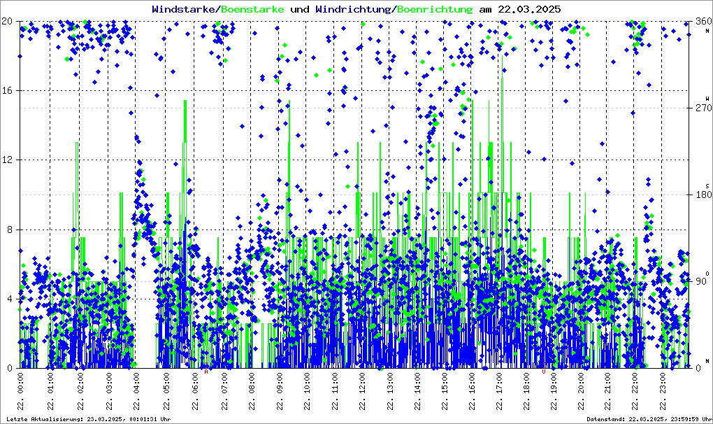This screenshot has width=713, height=424.
Task: Select the 11:00 time axis label
Action: point(335,391)
